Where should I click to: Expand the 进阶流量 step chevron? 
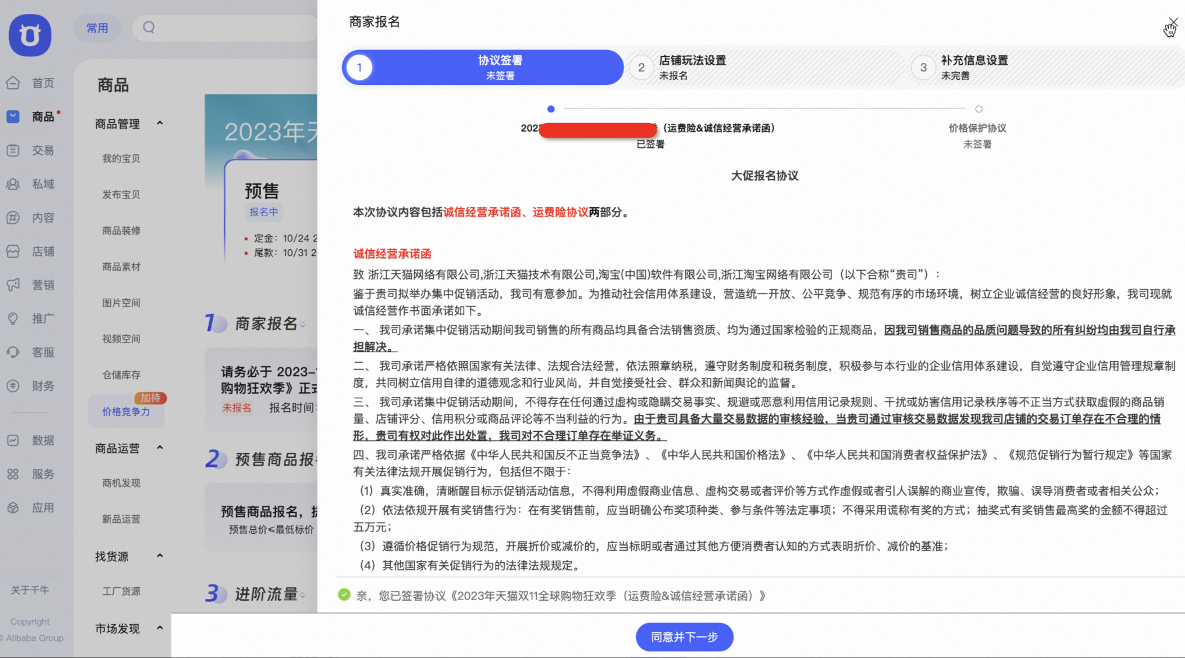point(303,594)
